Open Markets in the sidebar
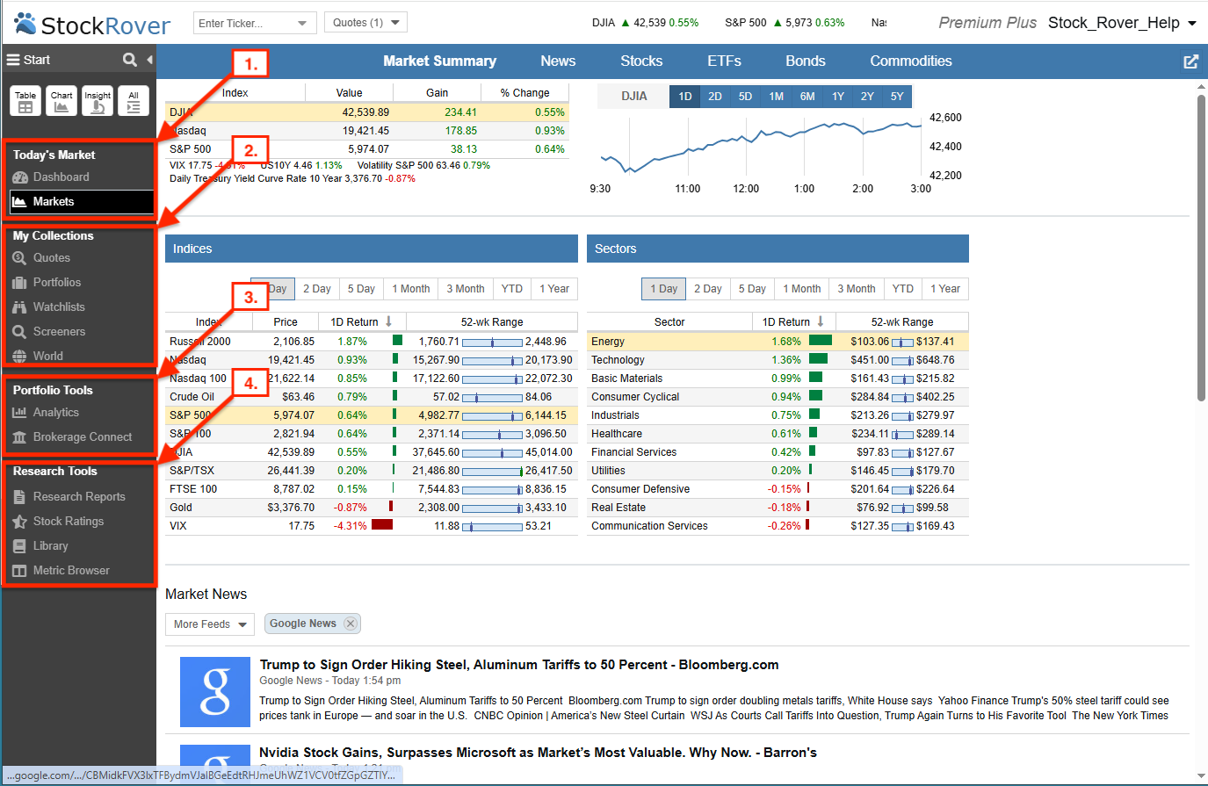Viewport: 1208px width, 786px height. pos(81,201)
